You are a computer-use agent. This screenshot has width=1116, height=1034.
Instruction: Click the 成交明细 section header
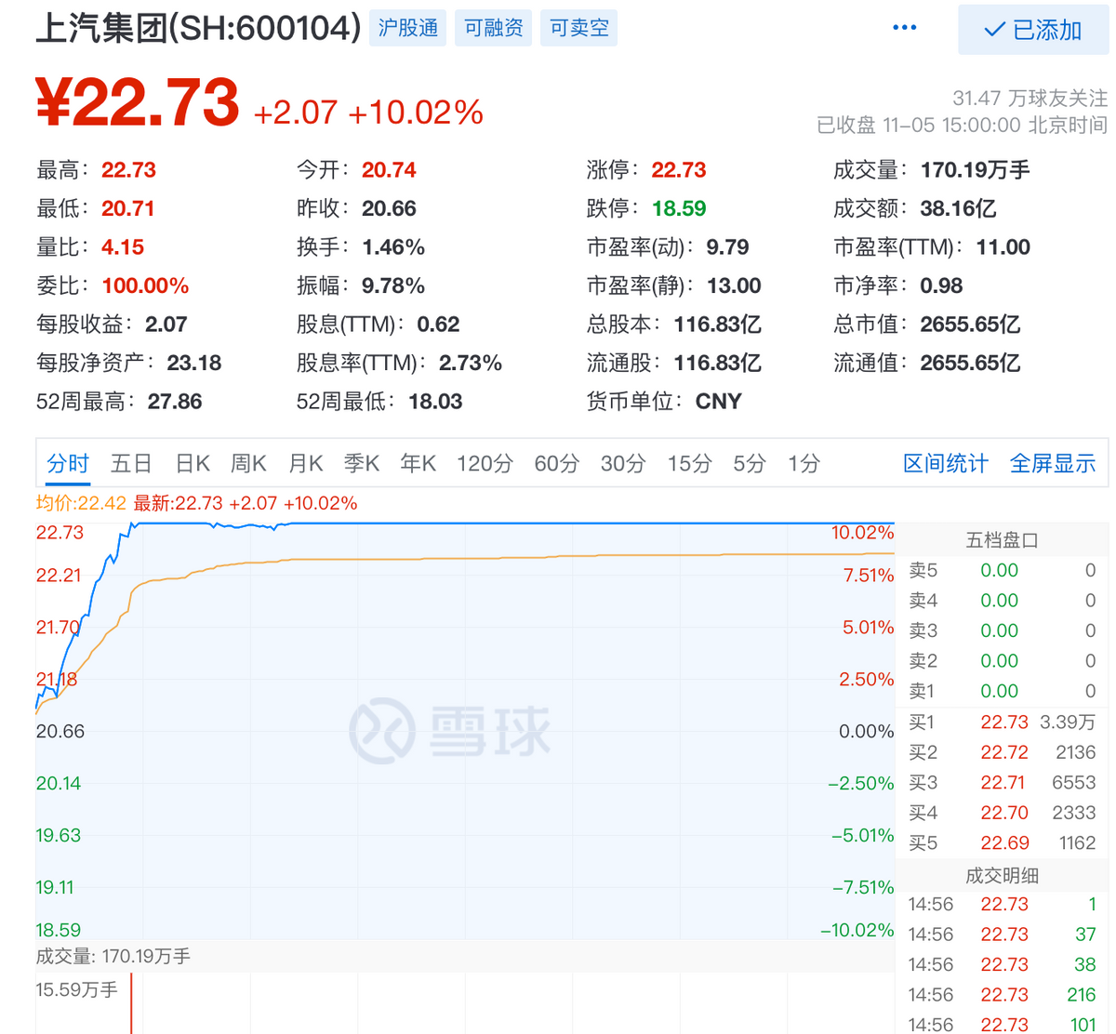click(1002, 875)
